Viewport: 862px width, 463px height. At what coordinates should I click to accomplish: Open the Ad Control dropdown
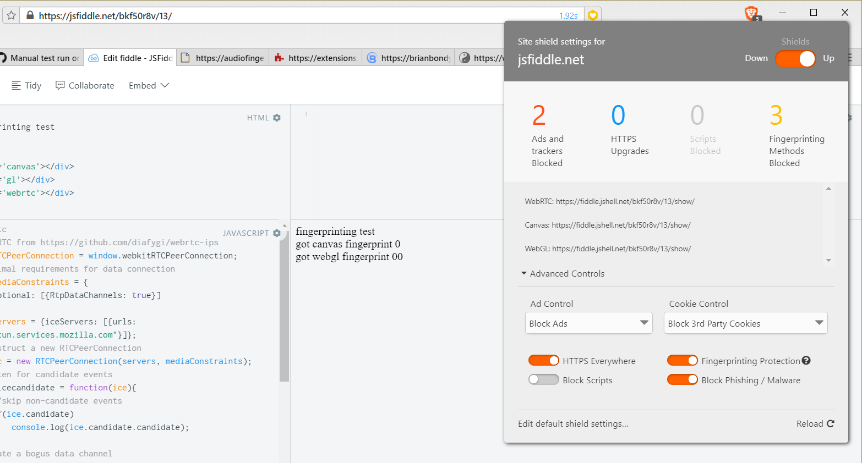pyautogui.click(x=589, y=323)
